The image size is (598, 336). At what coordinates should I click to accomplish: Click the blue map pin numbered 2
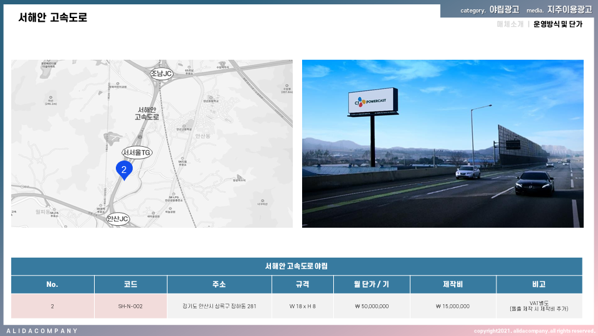(x=124, y=169)
